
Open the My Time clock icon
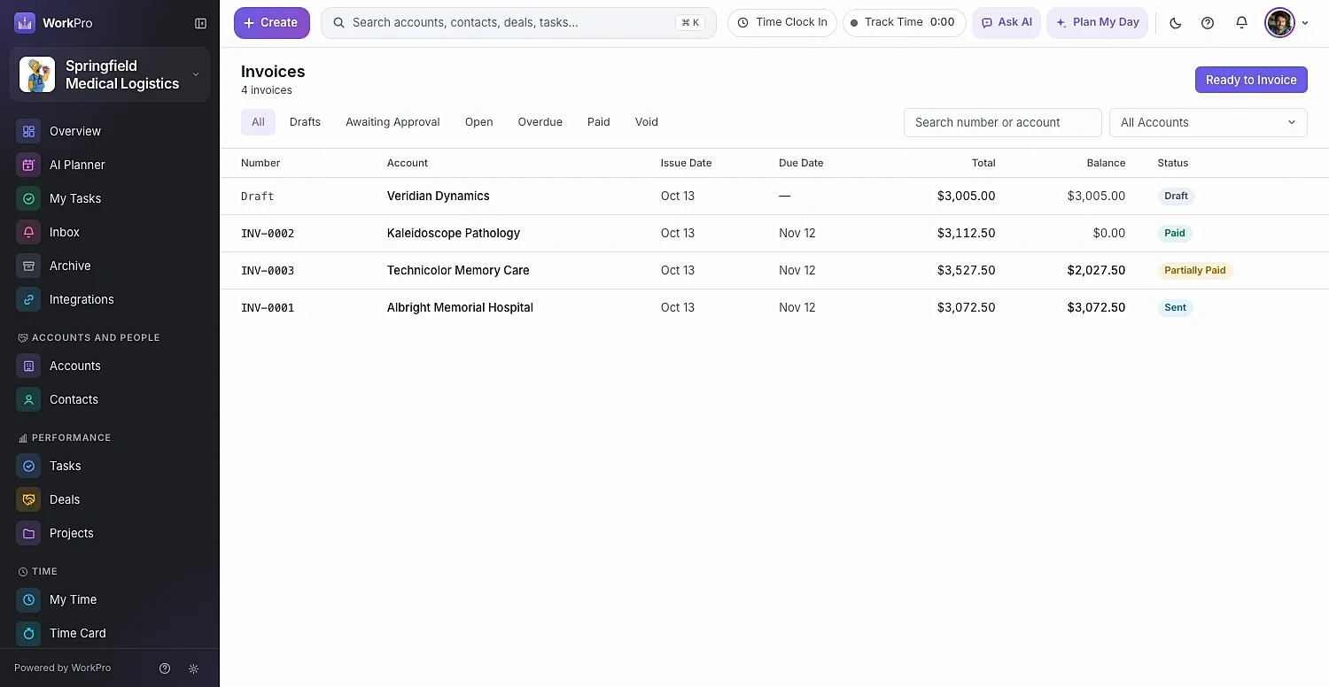tap(28, 599)
